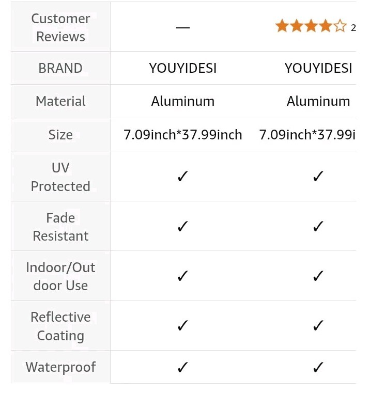Click first column Fade Resistant checkmark
The width and height of the screenshot is (369, 410).
(x=182, y=226)
